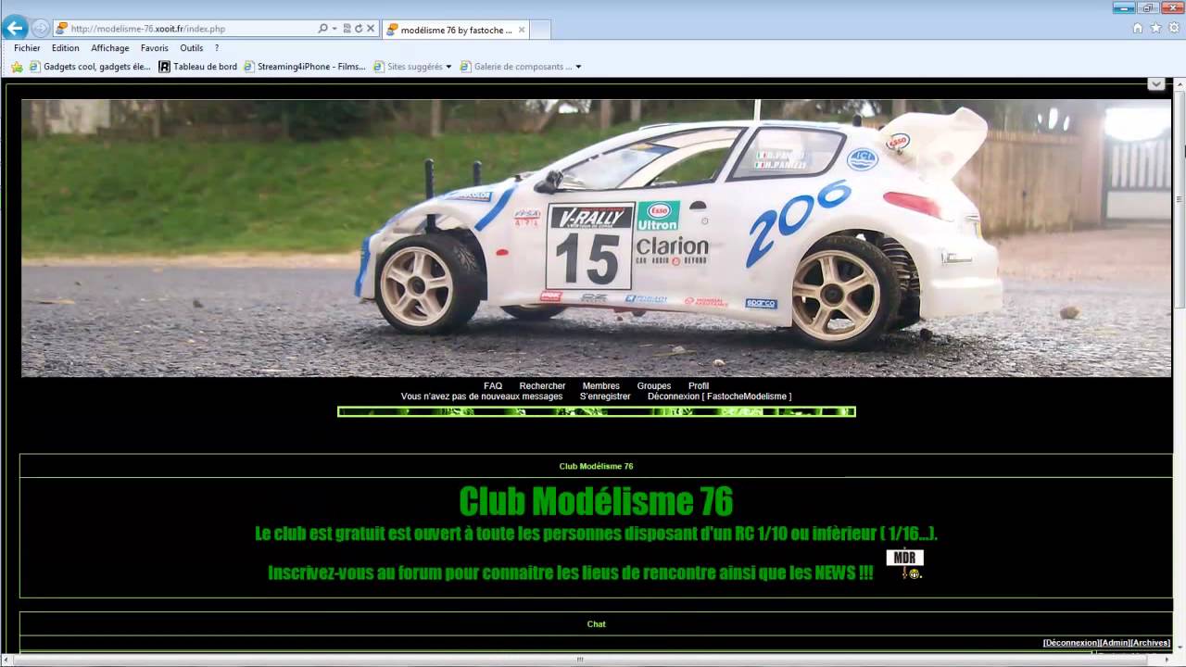Open a new blank tab

click(539, 30)
